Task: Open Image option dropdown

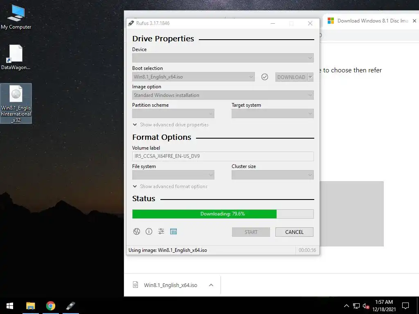Action: click(223, 95)
